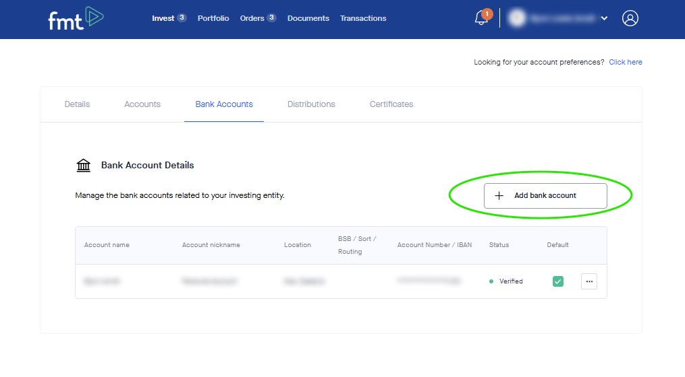The height and width of the screenshot is (377, 685).
Task: Follow the 'Click here' preferences link
Action: (x=626, y=62)
